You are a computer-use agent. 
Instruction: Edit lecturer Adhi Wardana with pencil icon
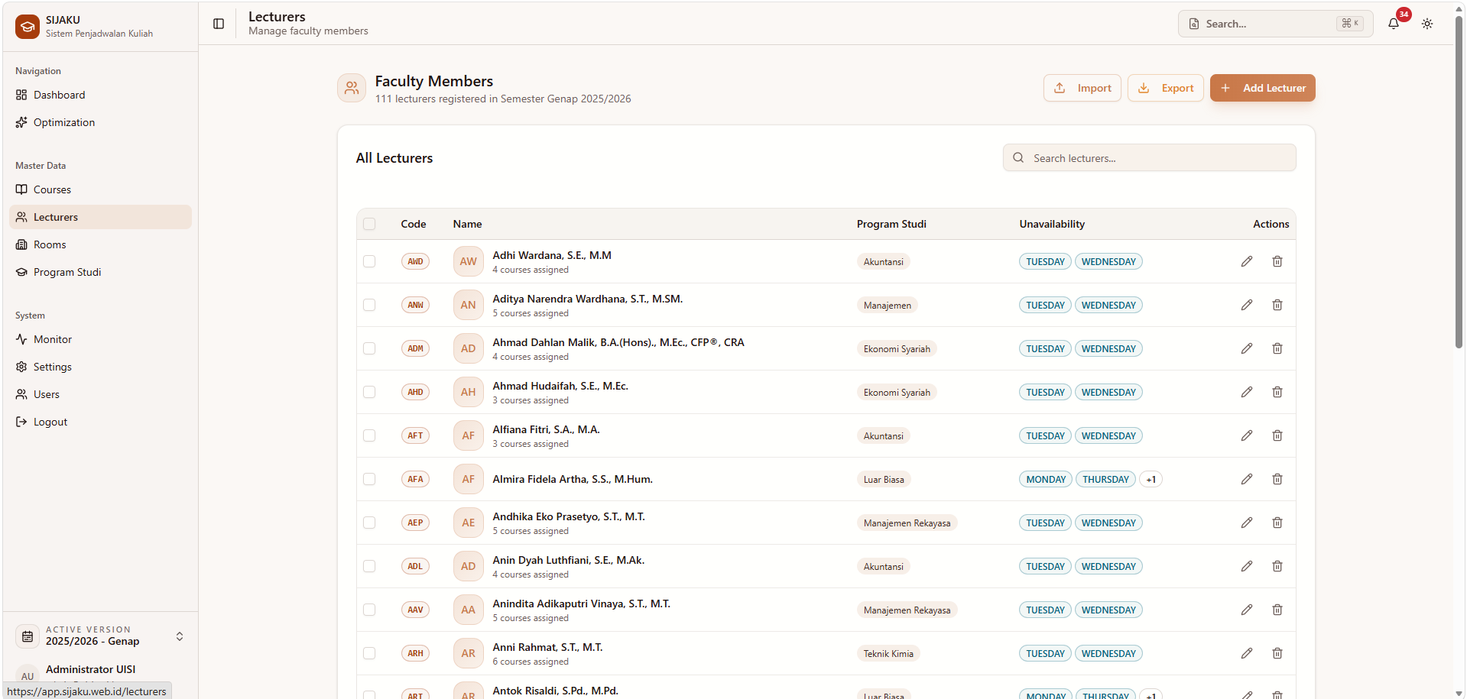click(x=1247, y=261)
